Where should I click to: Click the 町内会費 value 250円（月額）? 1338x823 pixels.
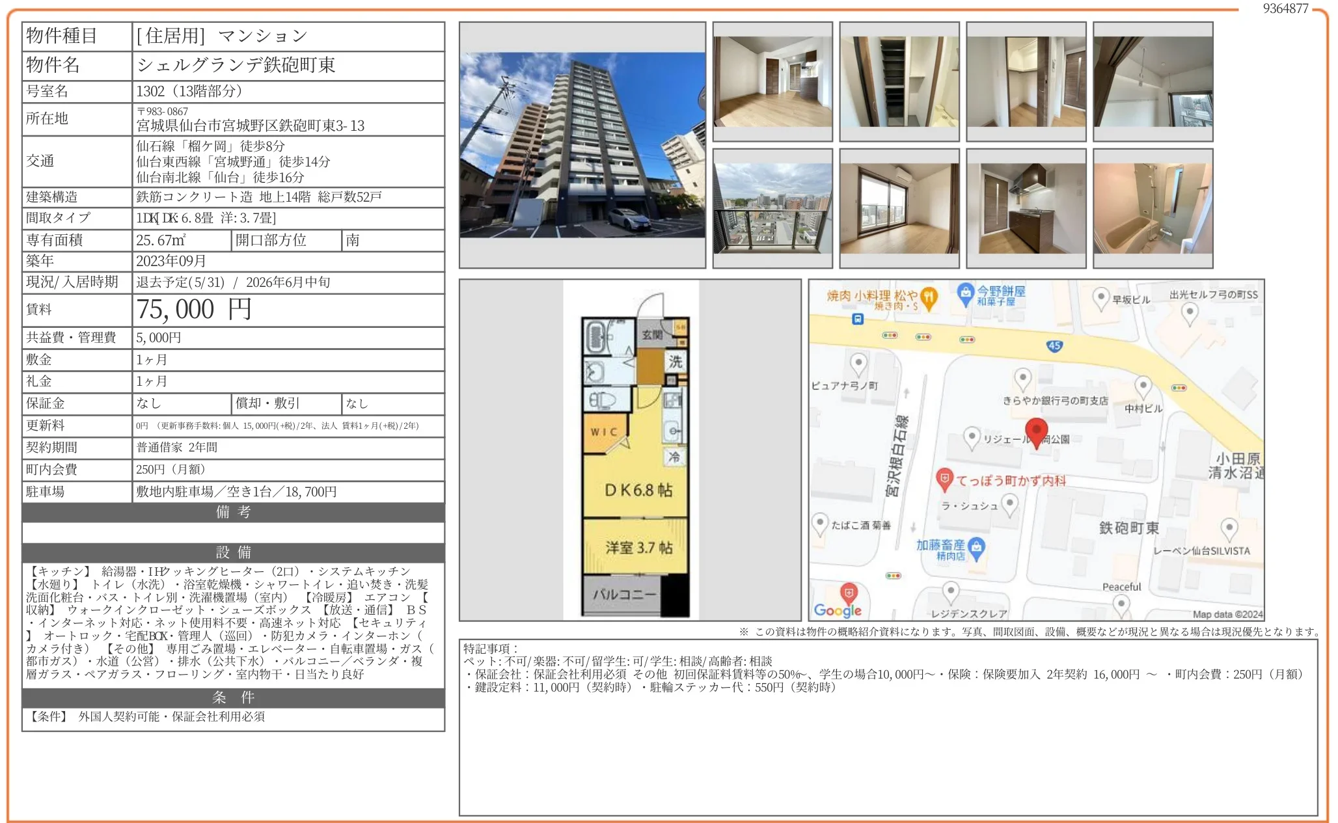coord(171,470)
